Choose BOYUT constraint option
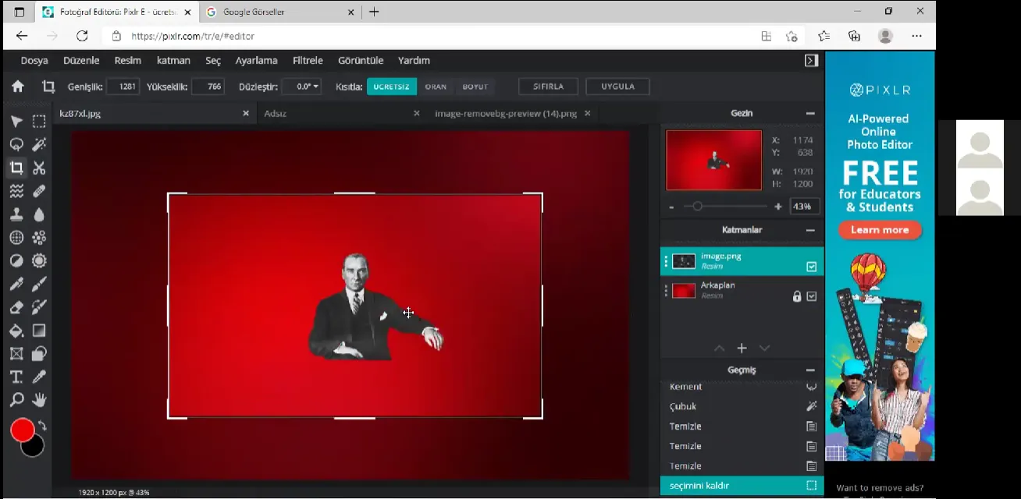1021x499 pixels. point(475,87)
